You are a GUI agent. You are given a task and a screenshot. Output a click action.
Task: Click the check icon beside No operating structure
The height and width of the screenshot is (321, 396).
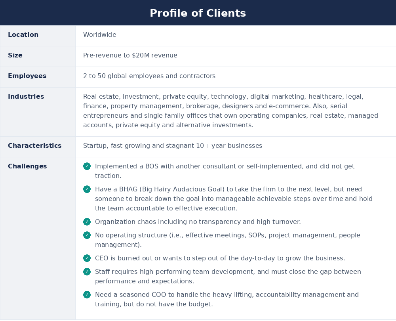87,235
